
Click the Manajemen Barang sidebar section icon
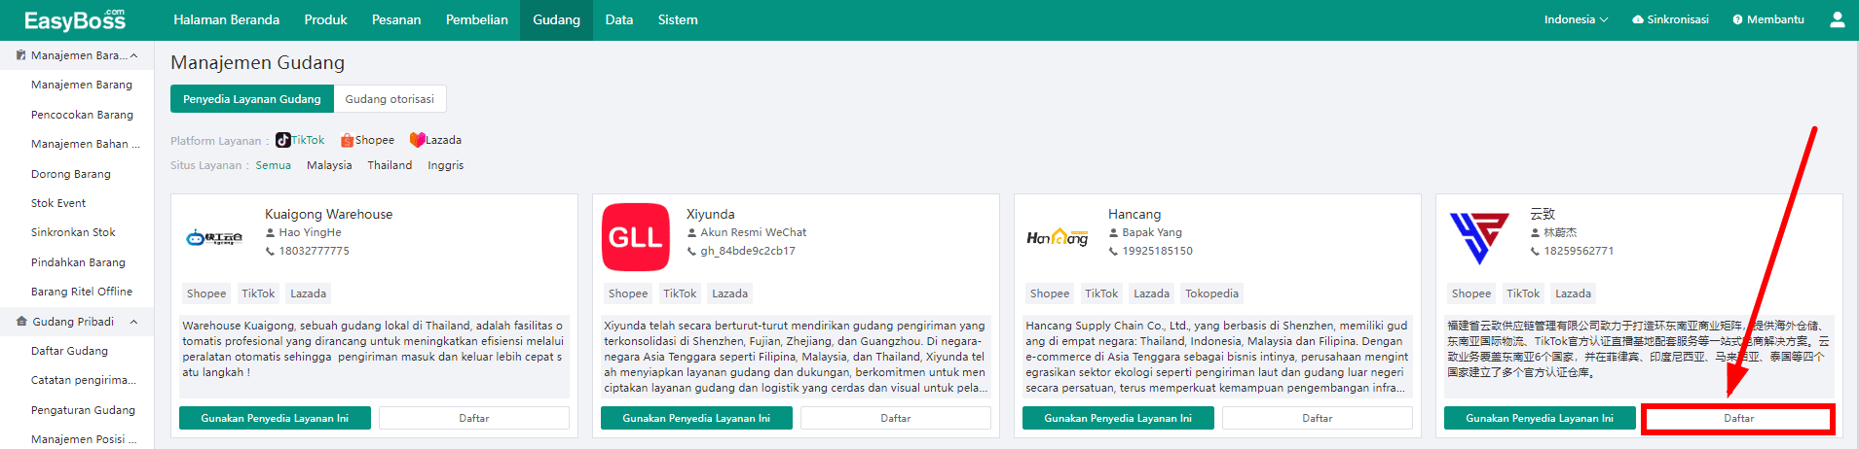(20, 55)
